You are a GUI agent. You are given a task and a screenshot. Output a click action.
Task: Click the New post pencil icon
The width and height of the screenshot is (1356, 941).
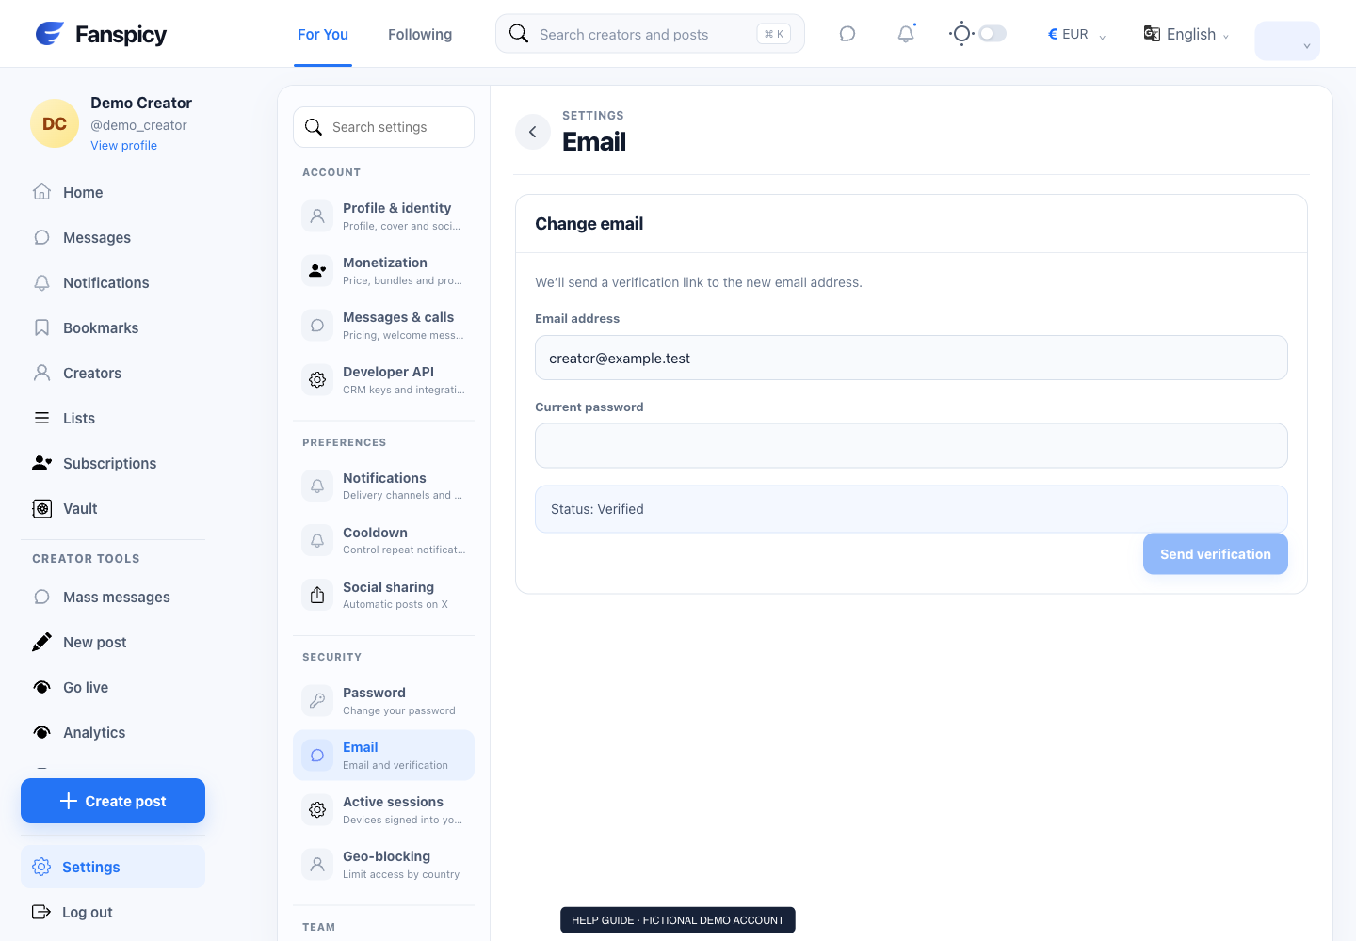[x=41, y=642]
